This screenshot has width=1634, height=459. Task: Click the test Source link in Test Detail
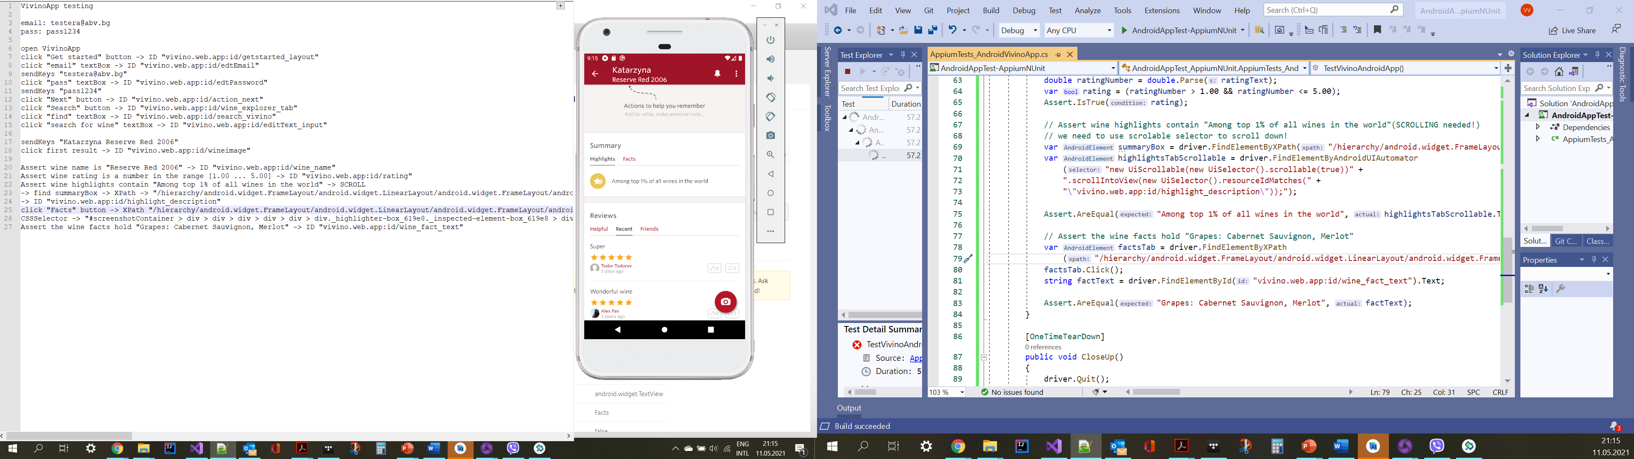tap(916, 358)
